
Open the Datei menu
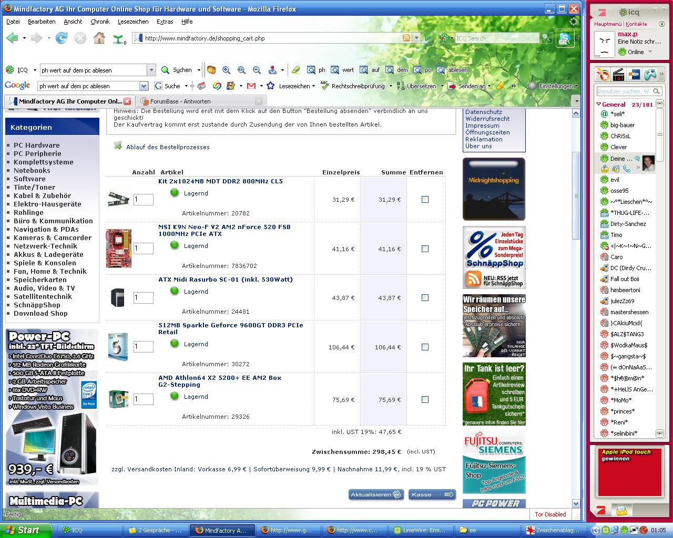coord(13,22)
